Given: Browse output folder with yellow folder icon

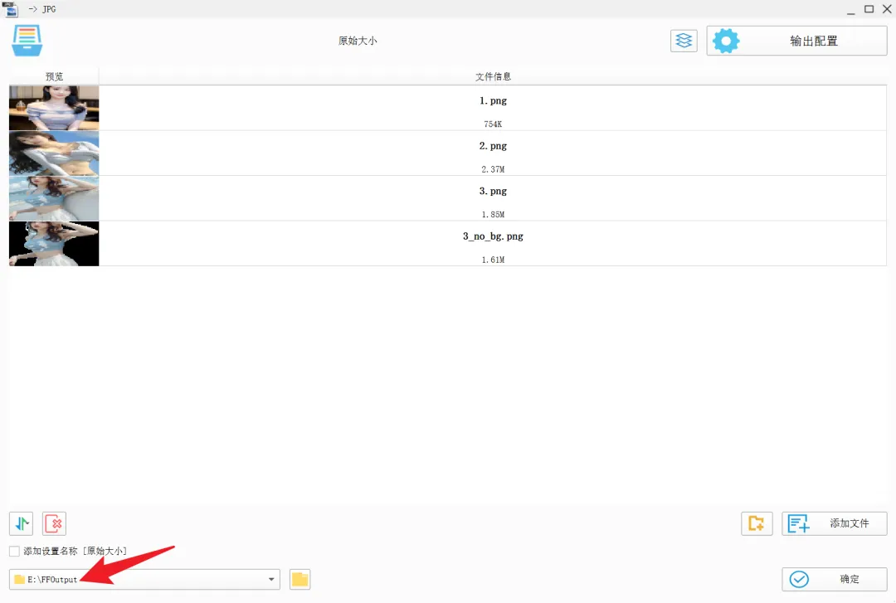Looking at the screenshot, I should (x=300, y=579).
